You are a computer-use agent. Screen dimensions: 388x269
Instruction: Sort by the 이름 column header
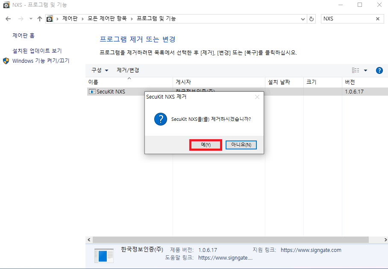tap(129, 82)
